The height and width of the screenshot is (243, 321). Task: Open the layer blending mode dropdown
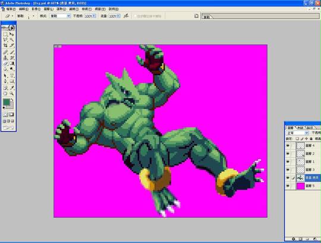(307, 133)
